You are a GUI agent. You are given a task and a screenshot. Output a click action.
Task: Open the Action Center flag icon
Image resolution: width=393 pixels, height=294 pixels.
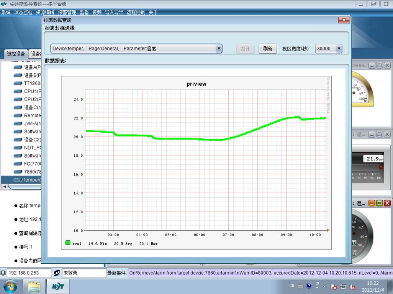pos(334,287)
